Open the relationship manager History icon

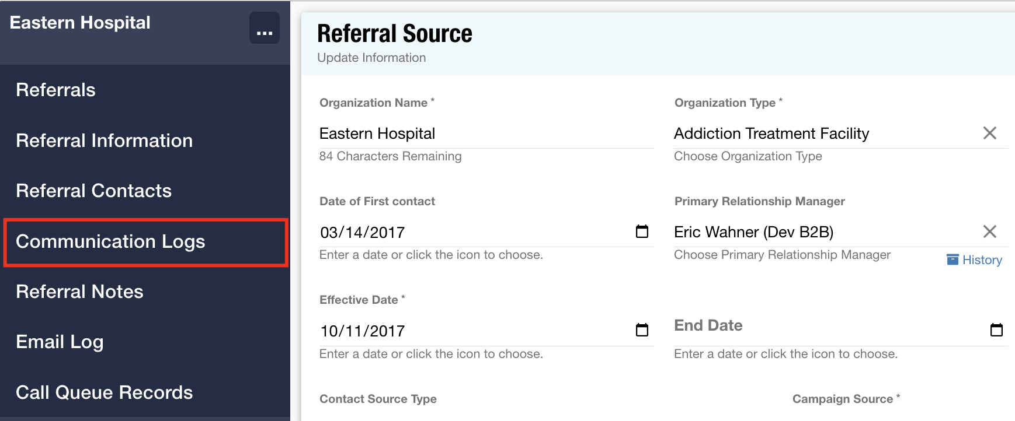pos(953,259)
